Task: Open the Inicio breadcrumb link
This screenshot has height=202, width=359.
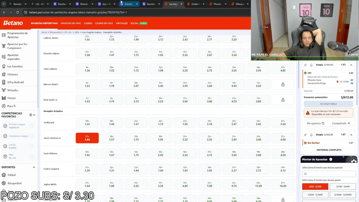Action: tap(44, 32)
